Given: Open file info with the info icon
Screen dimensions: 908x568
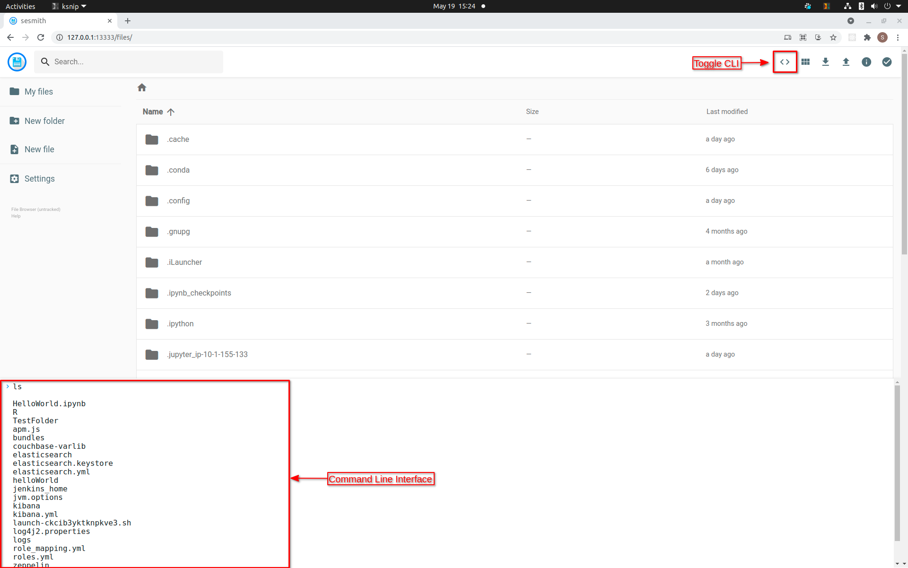Looking at the screenshot, I should pyautogui.click(x=866, y=62).
